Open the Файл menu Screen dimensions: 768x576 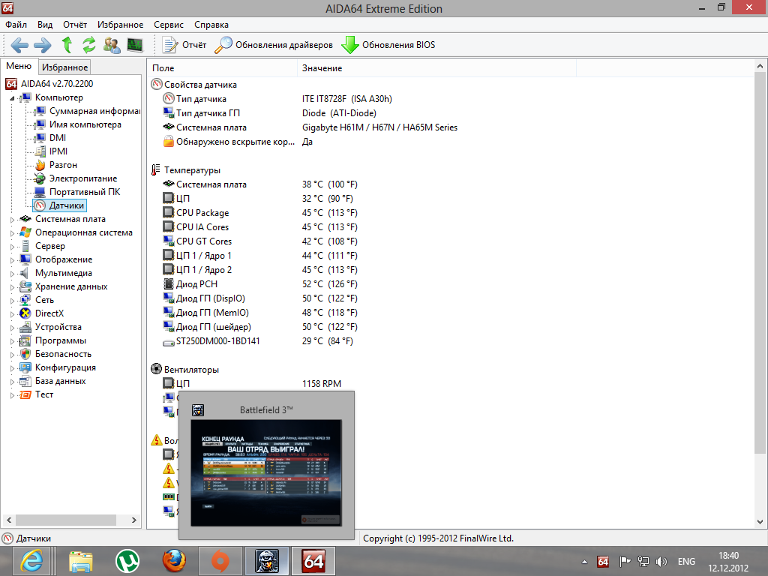tap(16, 25)
